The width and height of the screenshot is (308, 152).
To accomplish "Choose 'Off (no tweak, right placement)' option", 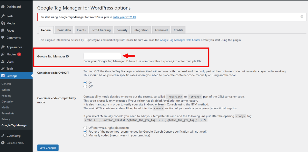I will (85, 128).
